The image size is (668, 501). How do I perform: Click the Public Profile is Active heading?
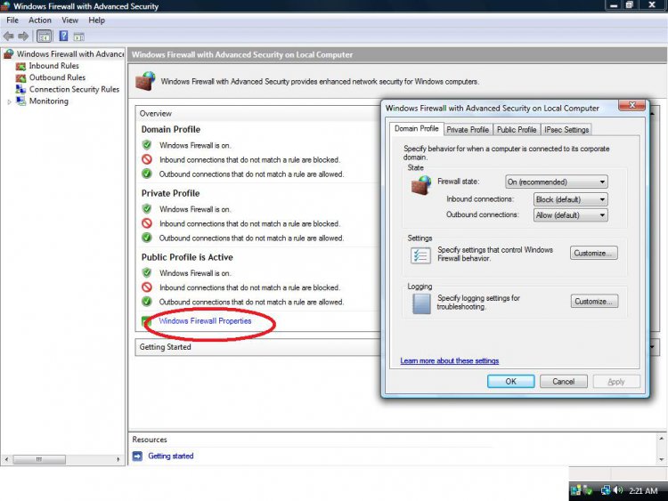[187, 257]
